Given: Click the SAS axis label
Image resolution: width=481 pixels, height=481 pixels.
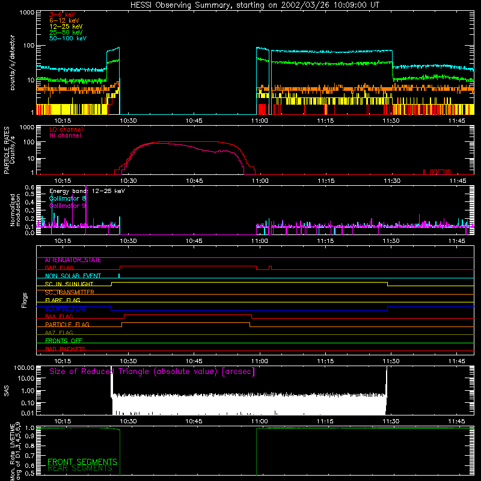Looking at the screenshot, I should [6, 391].
